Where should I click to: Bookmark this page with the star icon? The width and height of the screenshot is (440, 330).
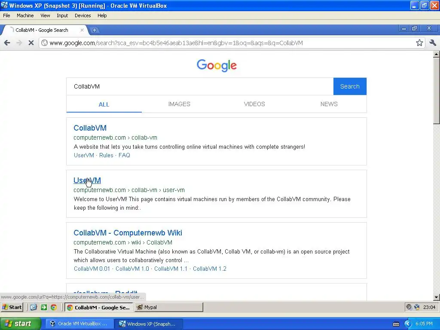pyautogui.click(x=419, y=43)
